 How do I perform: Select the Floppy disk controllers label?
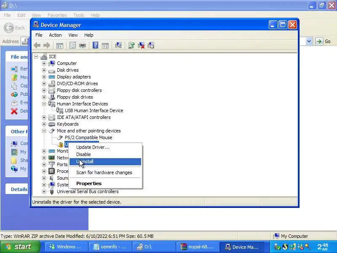[x=79, y=90]
